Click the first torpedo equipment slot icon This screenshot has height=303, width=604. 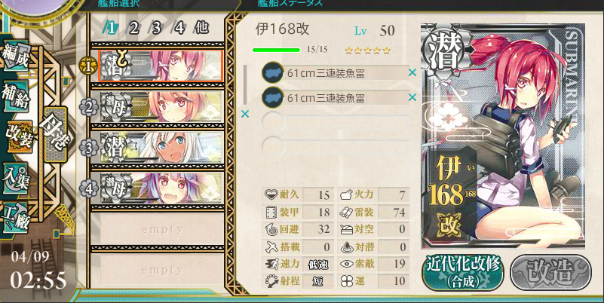tap(273, 72)
